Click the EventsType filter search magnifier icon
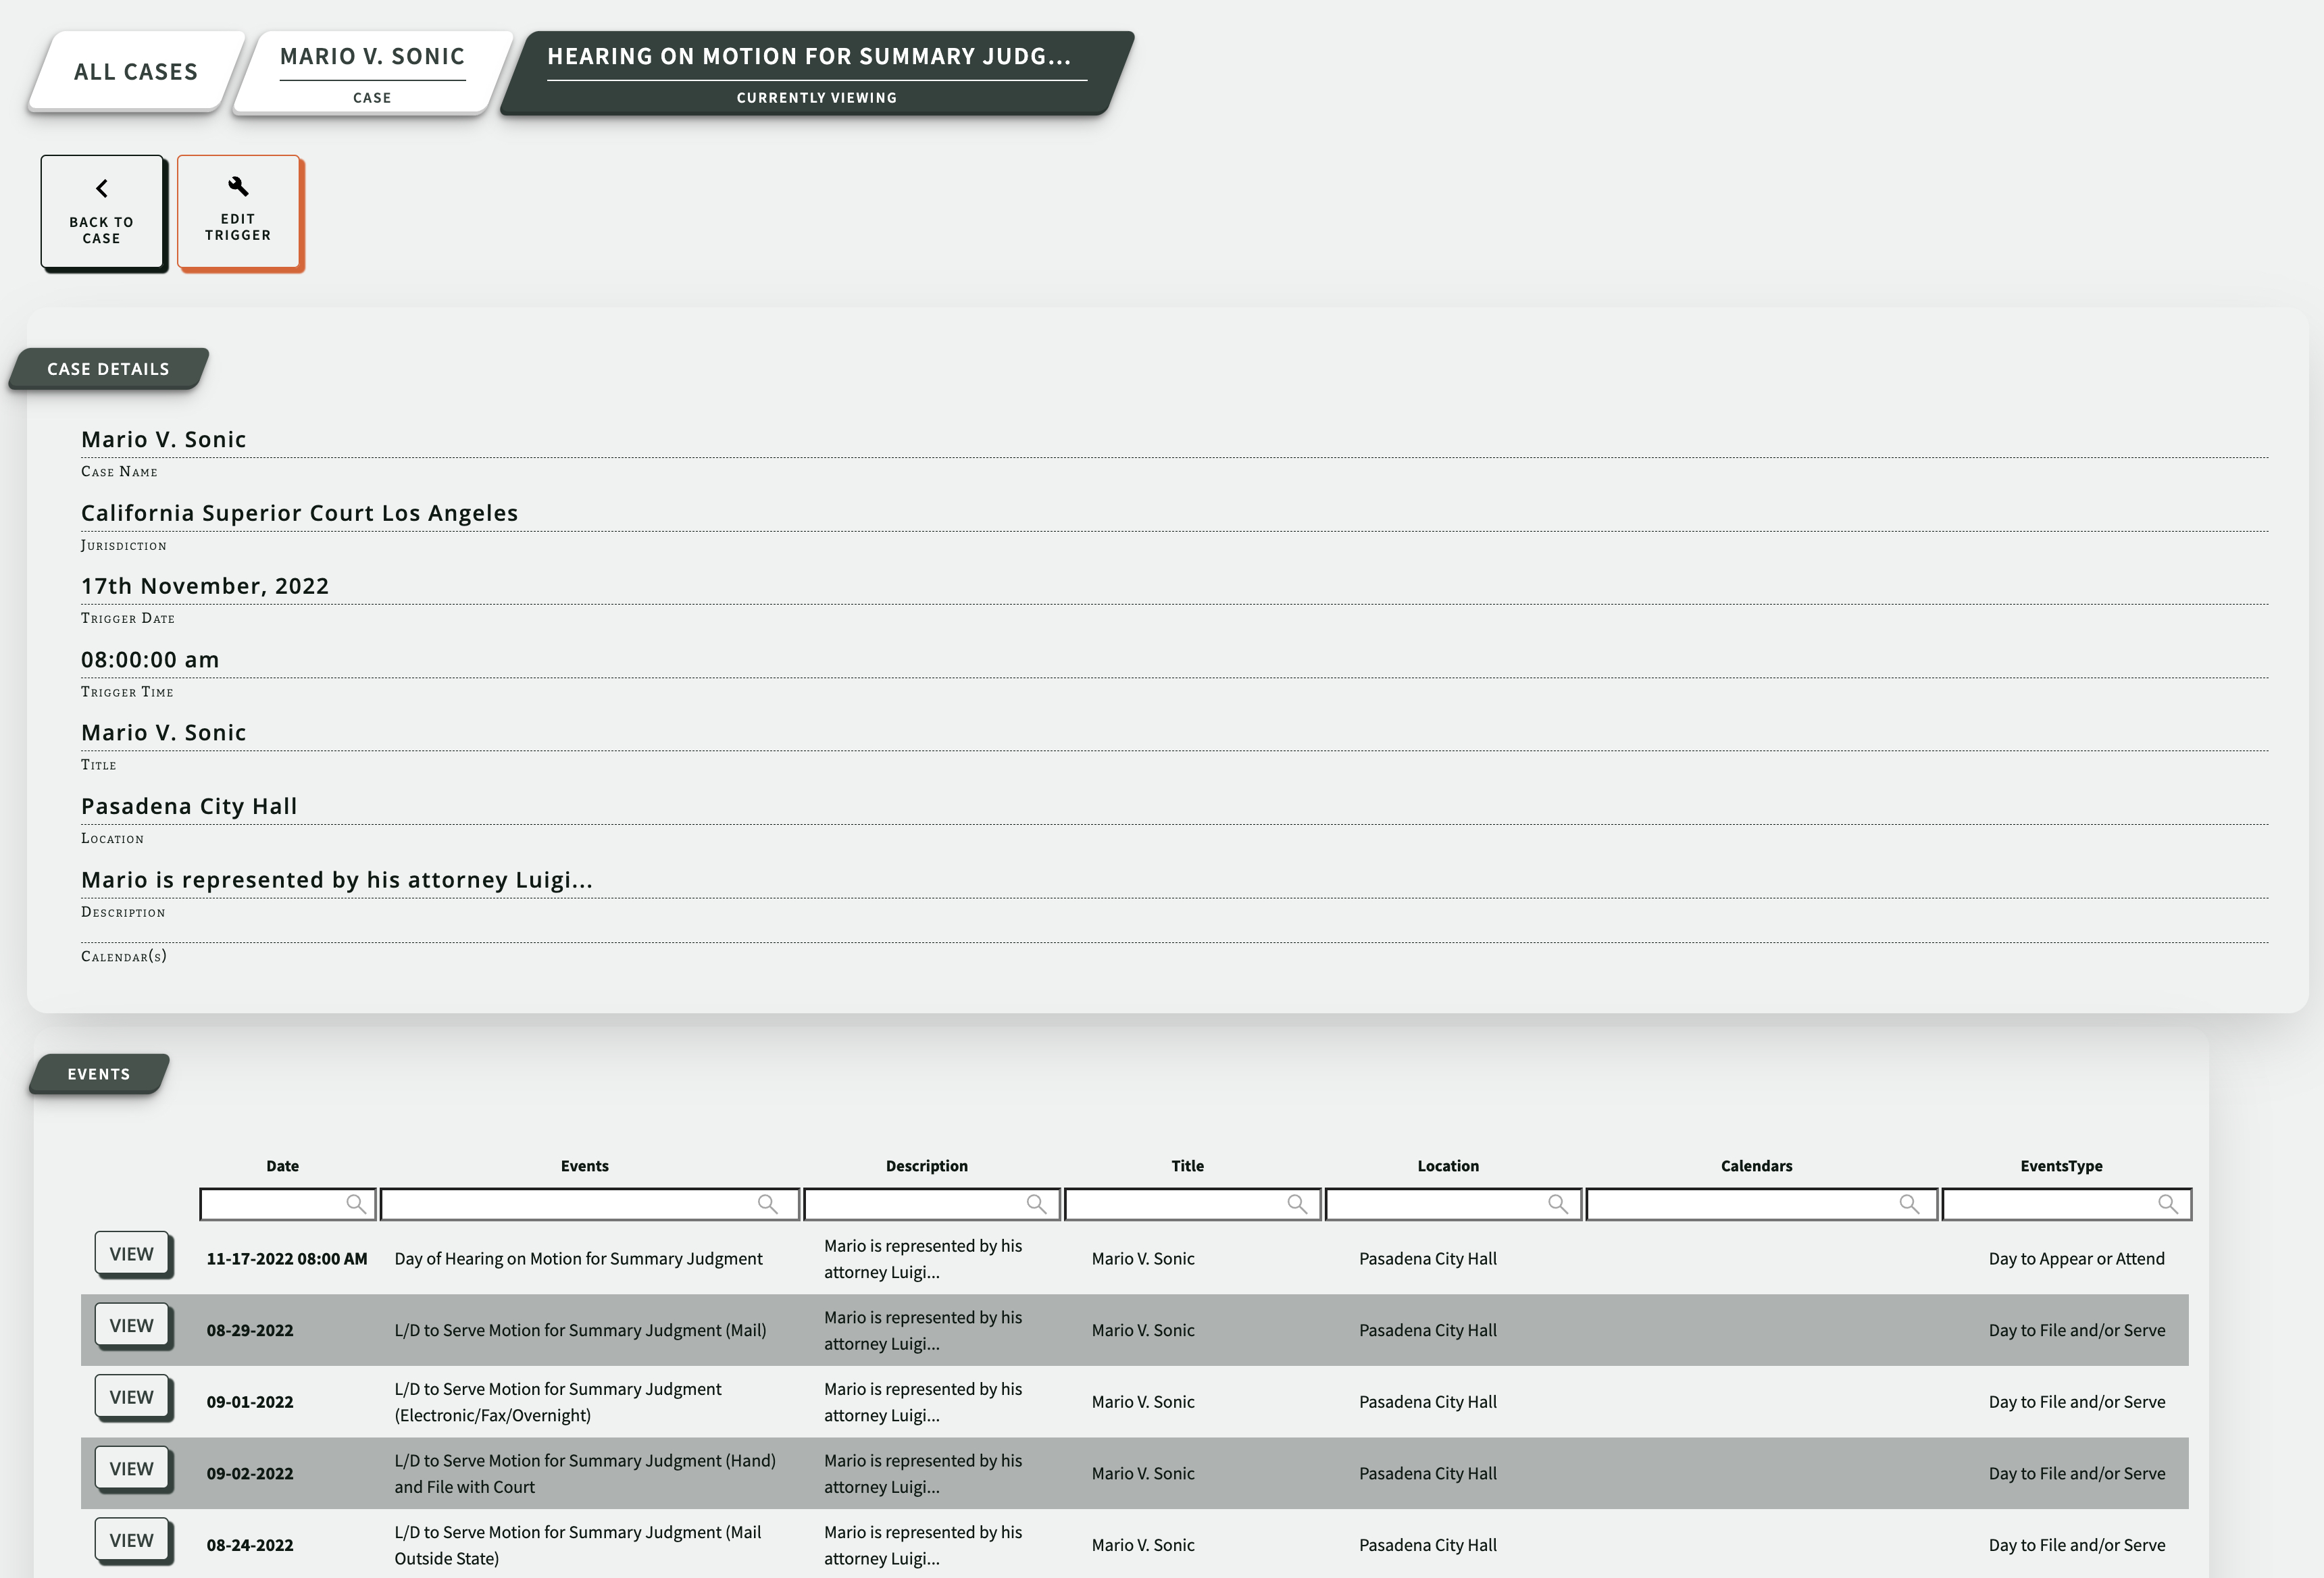 [2167, 1204]
